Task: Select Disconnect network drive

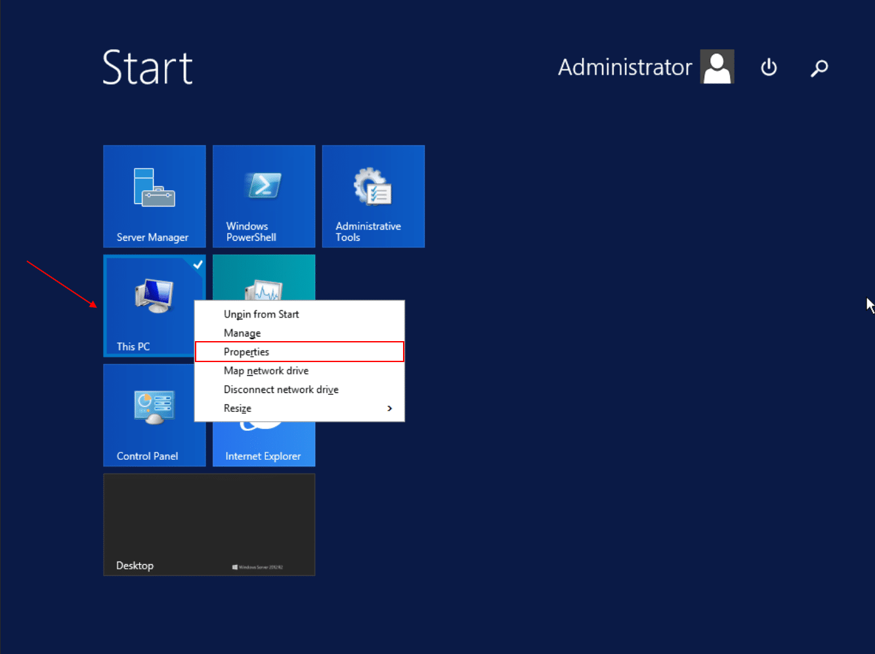Action: pyautogui.click(x=281, y=389)
